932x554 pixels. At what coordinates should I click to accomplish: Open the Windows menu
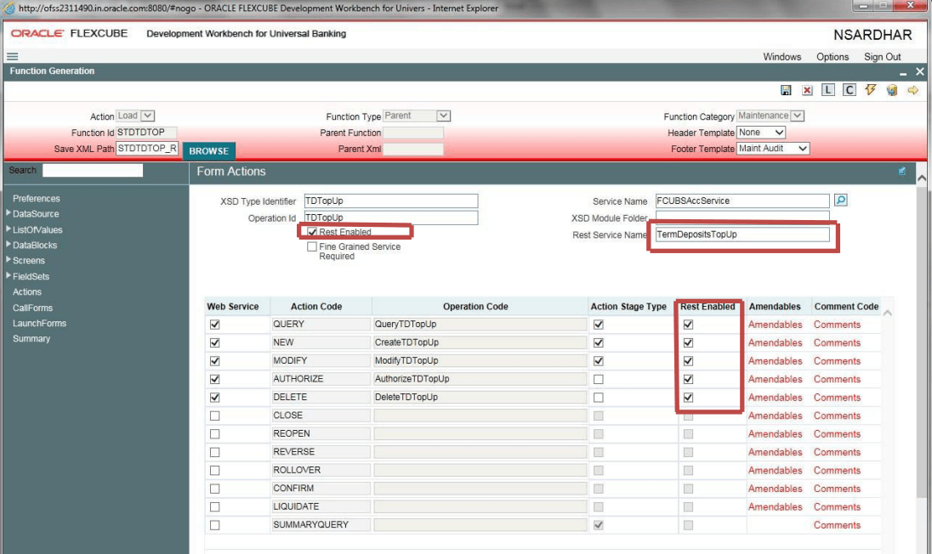click(781, 57)
